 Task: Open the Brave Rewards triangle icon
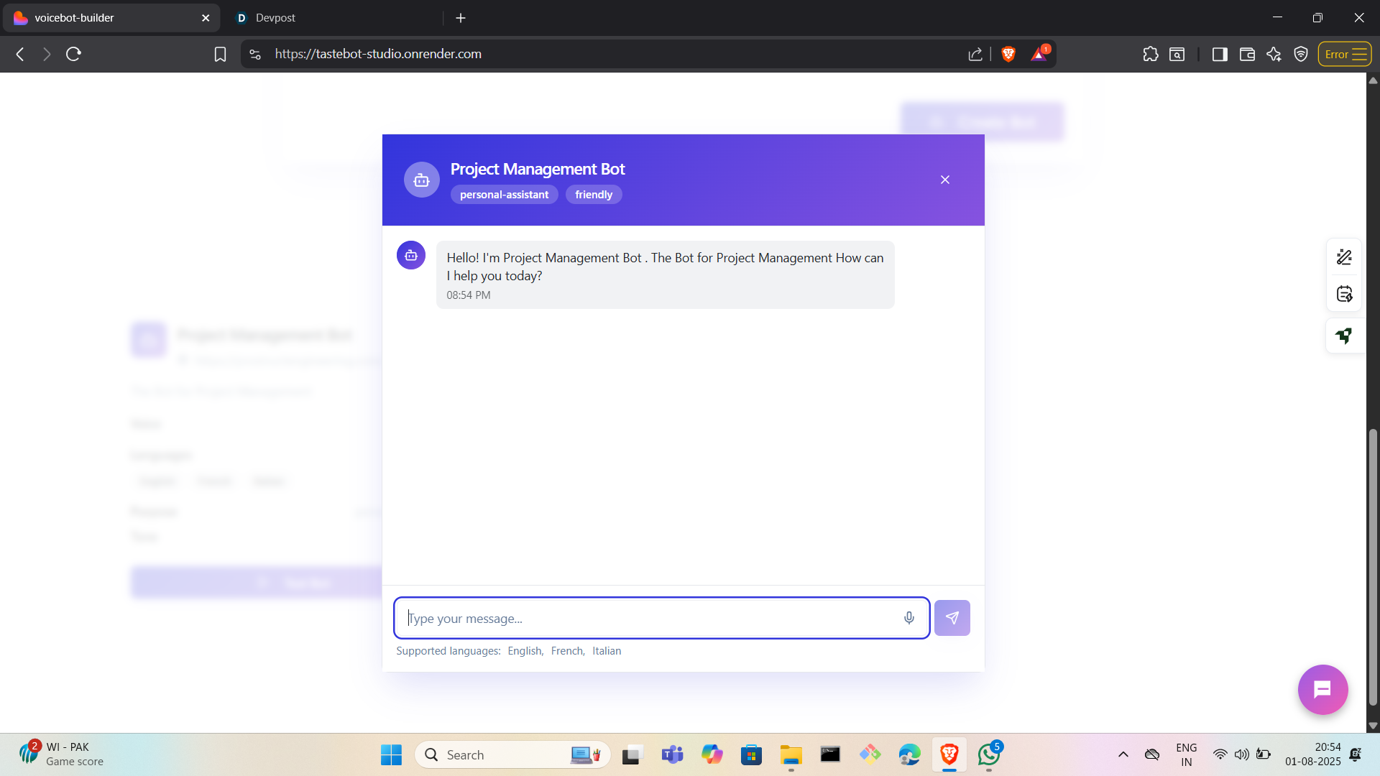pyautogui.click(x=1039, y=54)
